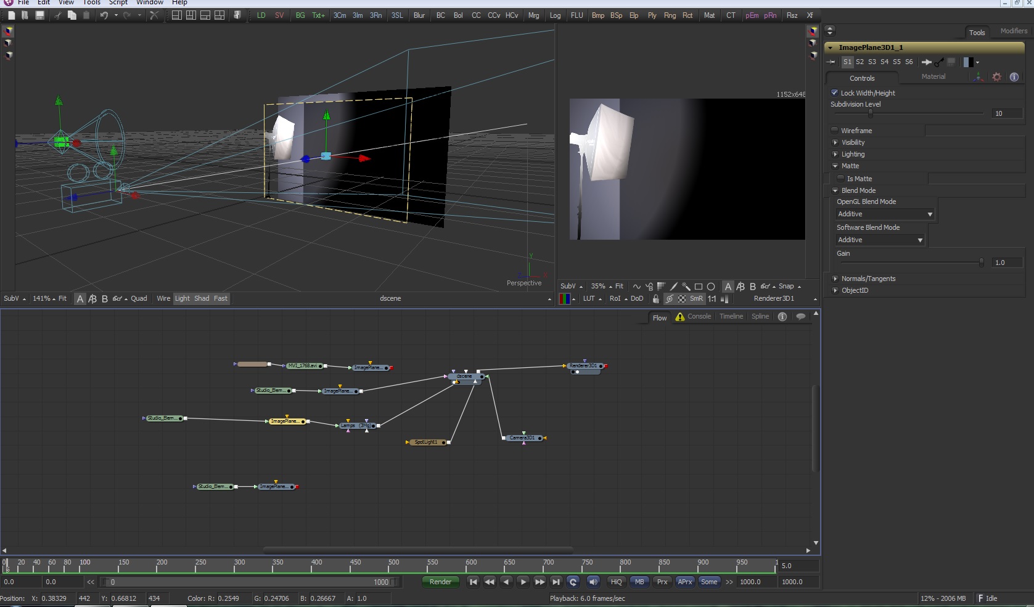Image resolution: width=1034 pixels, height=607 pixels.
Task: Adjust the Gain slider handle
Action: [982, 263]
